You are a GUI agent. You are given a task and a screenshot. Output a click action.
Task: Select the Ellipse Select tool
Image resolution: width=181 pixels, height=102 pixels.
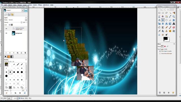coord(163,13)
